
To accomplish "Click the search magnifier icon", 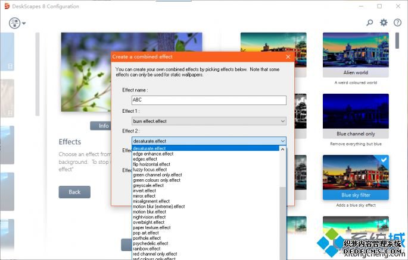I will point(369,23).
